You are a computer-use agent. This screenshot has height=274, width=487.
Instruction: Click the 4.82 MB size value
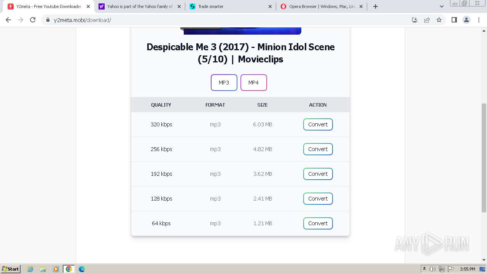click(263, 149)
